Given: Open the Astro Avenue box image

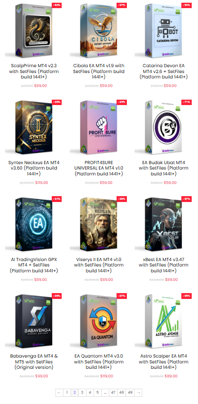Looking at the screenshot, I should tap(163, 321).
